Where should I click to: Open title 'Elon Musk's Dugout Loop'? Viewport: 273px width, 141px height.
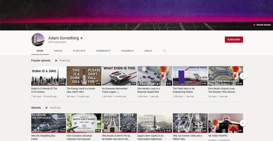(222, 90)
